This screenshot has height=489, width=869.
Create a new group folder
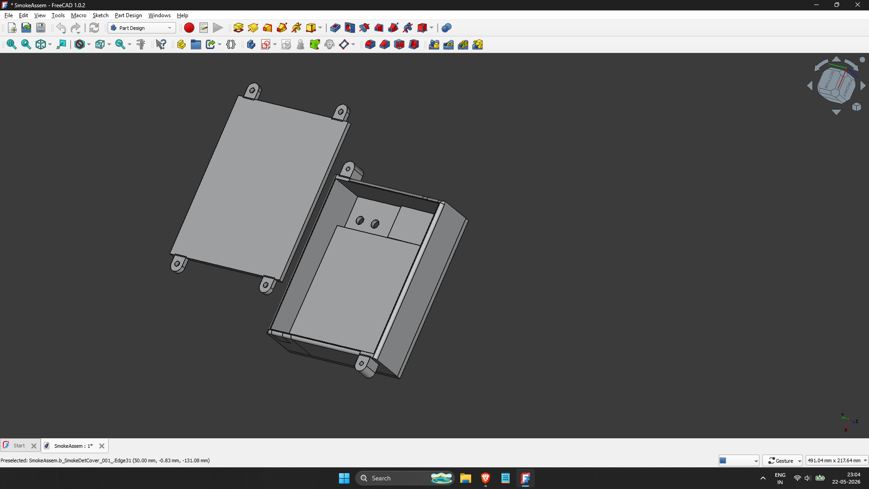[196, 44]
